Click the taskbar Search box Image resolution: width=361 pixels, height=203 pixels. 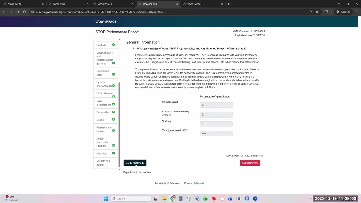[x=131, y=198]
